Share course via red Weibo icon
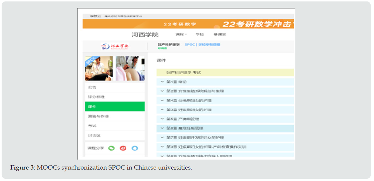 pos(123,148)
